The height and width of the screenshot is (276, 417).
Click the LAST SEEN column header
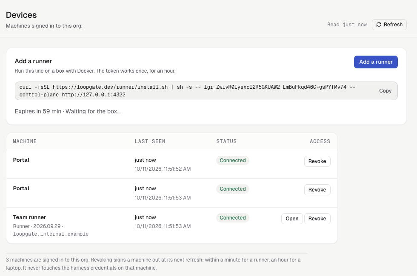[x=150, y=141]
